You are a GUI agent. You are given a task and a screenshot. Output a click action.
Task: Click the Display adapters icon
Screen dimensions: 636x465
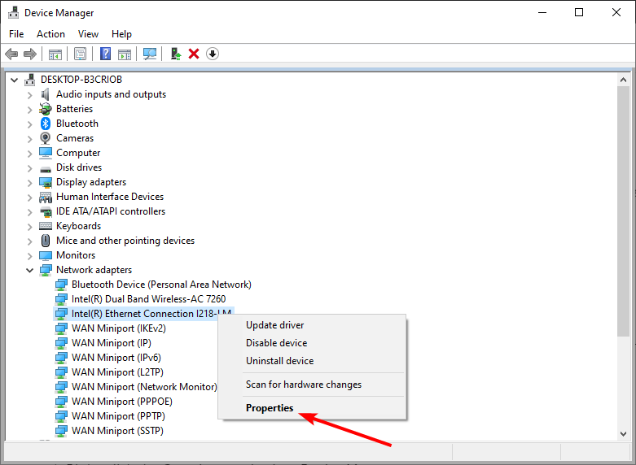46,182
